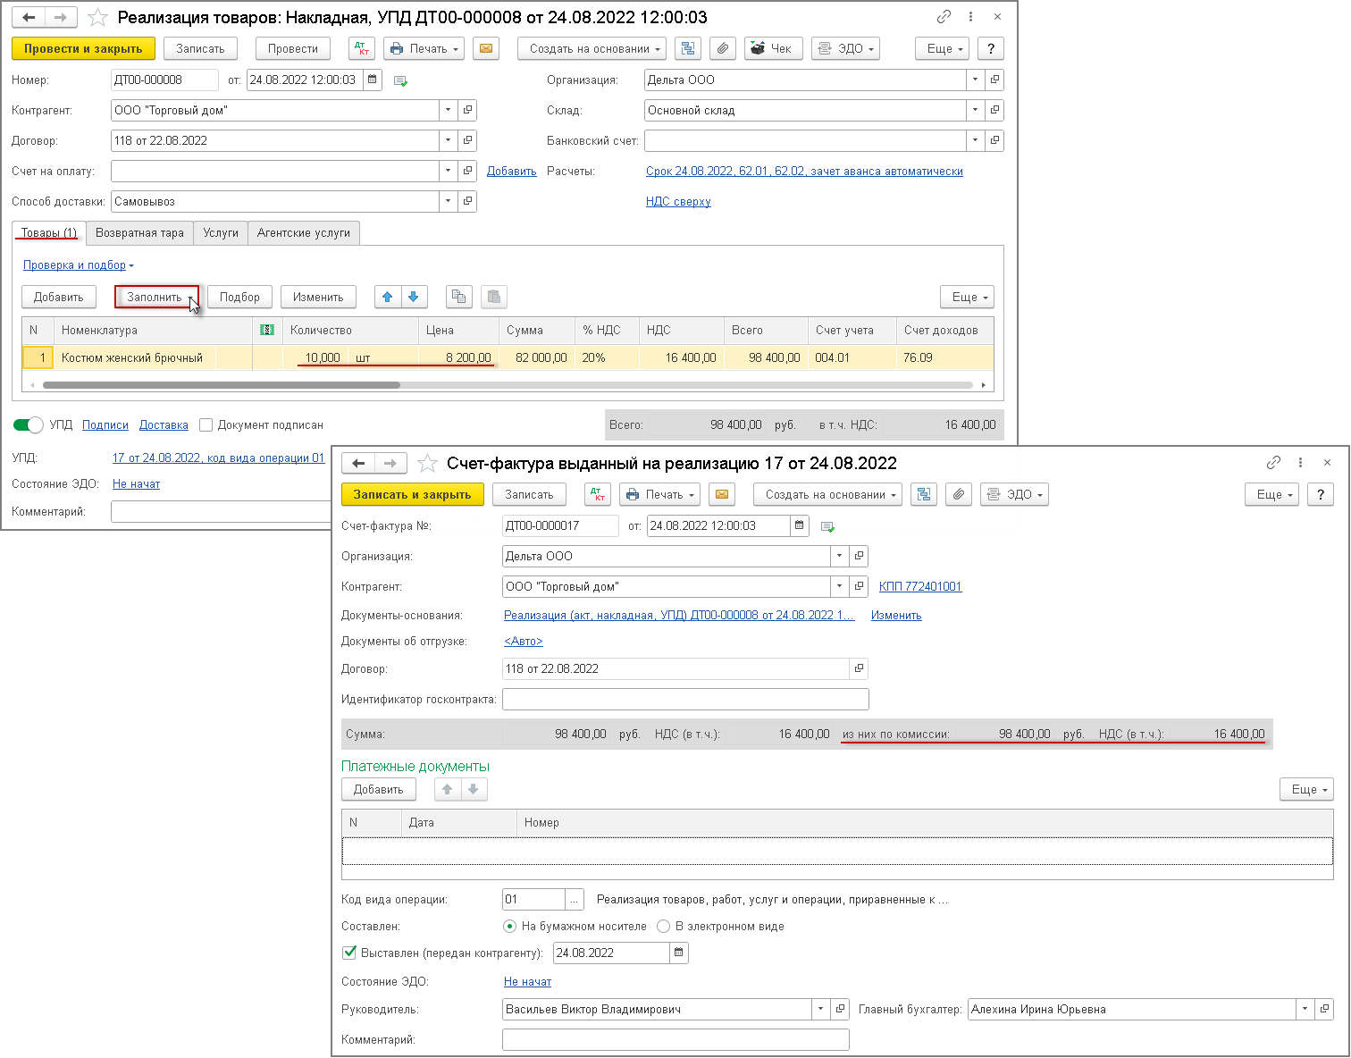This screenshot has width=1351, height=1058.
Task: Click the horizontal scrollbar of the goods table
Action: point(222,385)
